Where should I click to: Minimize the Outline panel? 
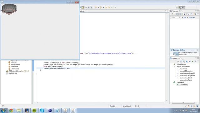[x=196, y=58]
